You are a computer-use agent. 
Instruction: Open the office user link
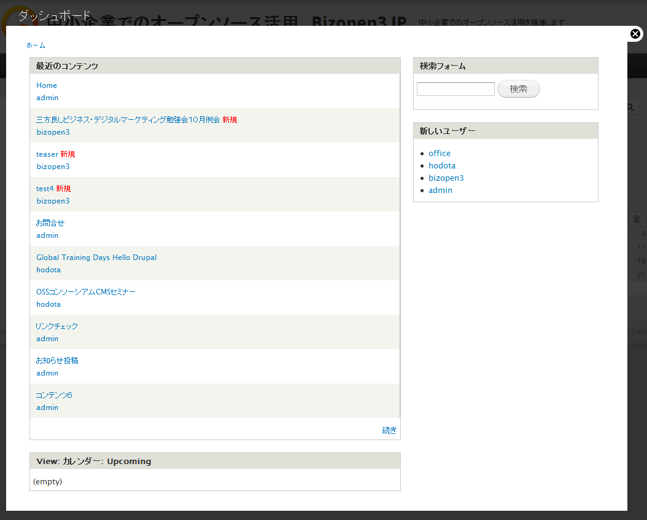click(440, 153)
